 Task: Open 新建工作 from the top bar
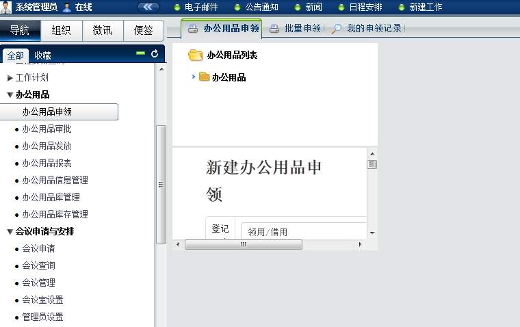click(426, 7)
